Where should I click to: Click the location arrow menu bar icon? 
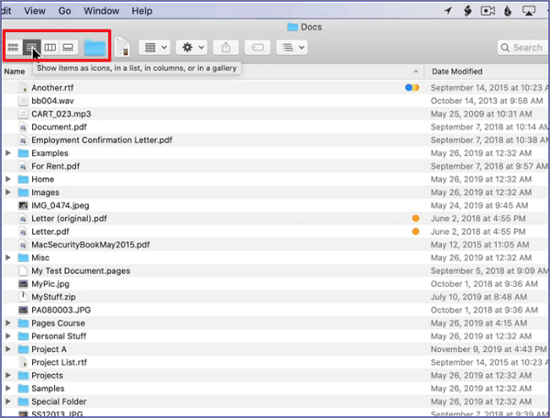(x=448, y=11)
